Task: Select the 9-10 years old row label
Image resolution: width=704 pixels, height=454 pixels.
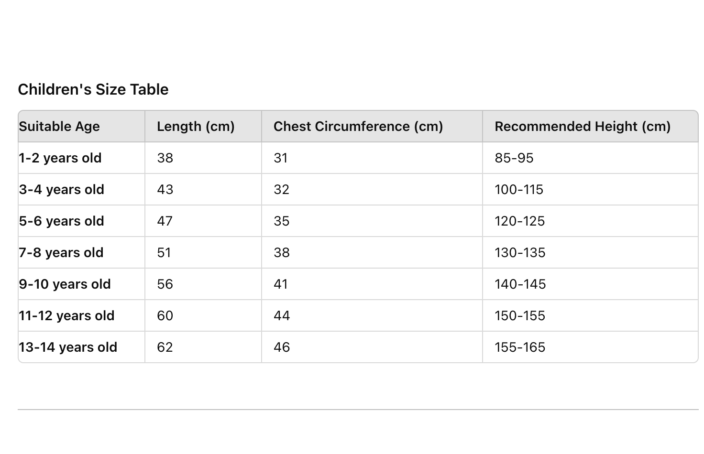Action: 65,284
